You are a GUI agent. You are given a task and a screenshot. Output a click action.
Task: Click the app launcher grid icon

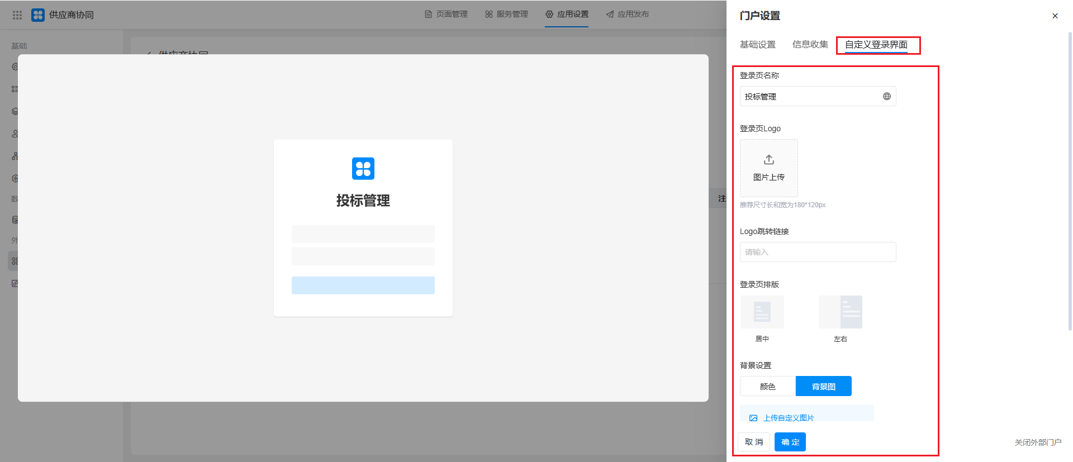pyautogui.click(x=17, y=15)
